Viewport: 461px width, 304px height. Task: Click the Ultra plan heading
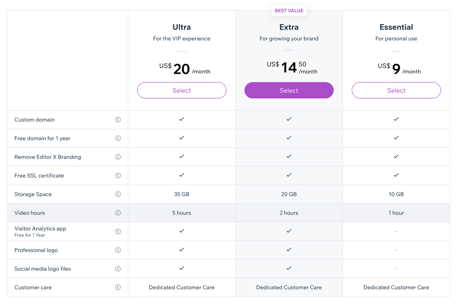tap(182, 27)
